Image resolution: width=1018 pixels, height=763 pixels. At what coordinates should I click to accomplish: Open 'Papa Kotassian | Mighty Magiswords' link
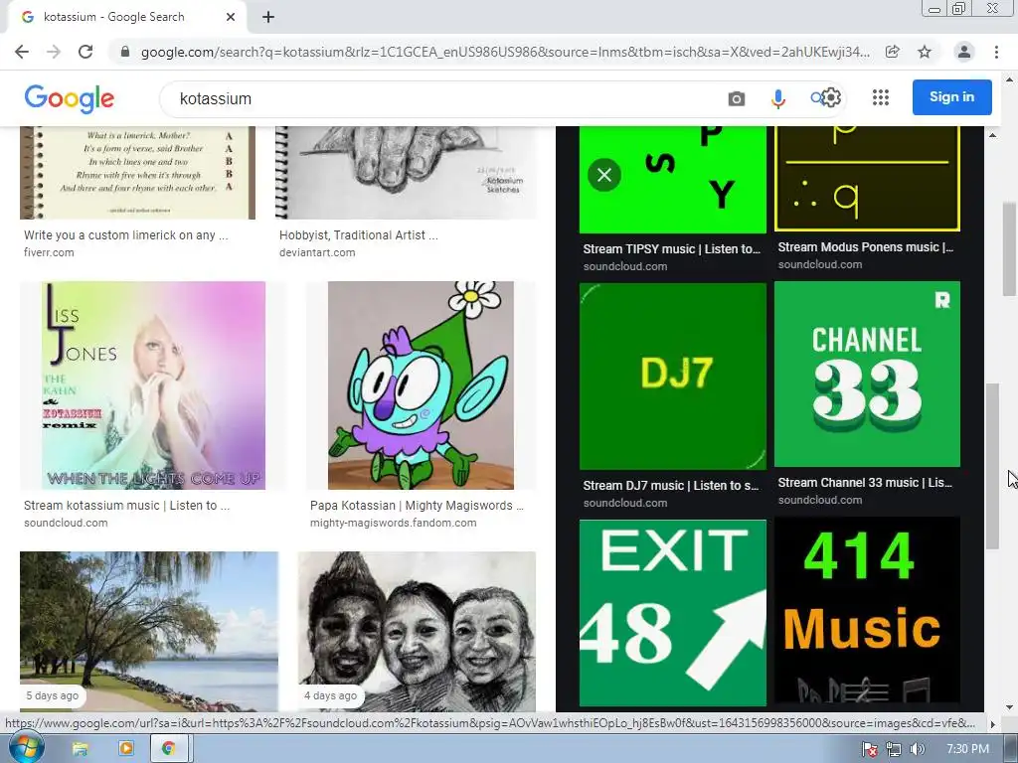(x=417, y=506)
